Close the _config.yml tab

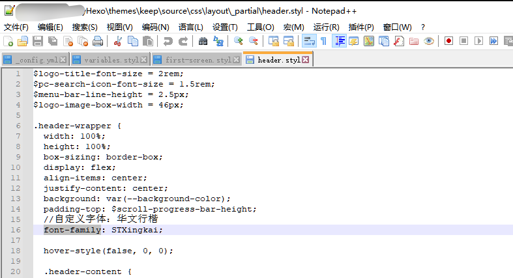(x=63, y=60)
